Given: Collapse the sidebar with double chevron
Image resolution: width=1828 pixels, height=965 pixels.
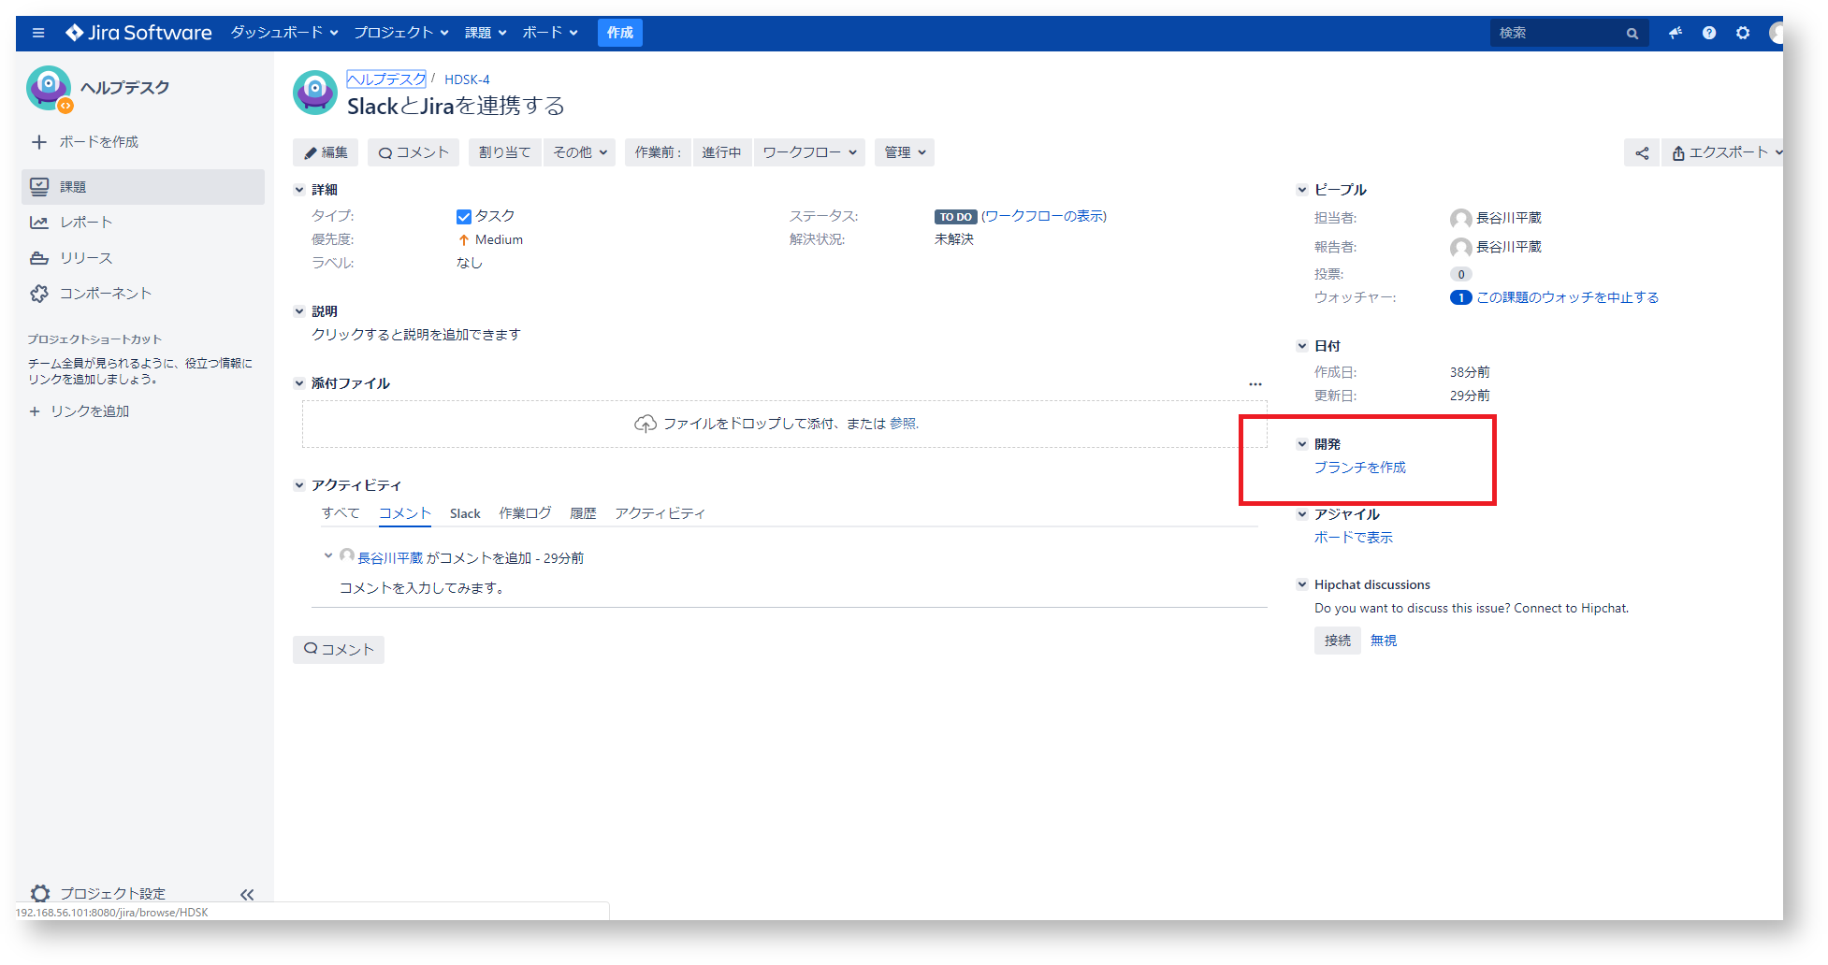Looking at the screenshot, I should 247,895.
